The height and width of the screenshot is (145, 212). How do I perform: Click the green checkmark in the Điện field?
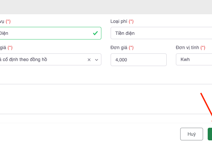point(95,33)
